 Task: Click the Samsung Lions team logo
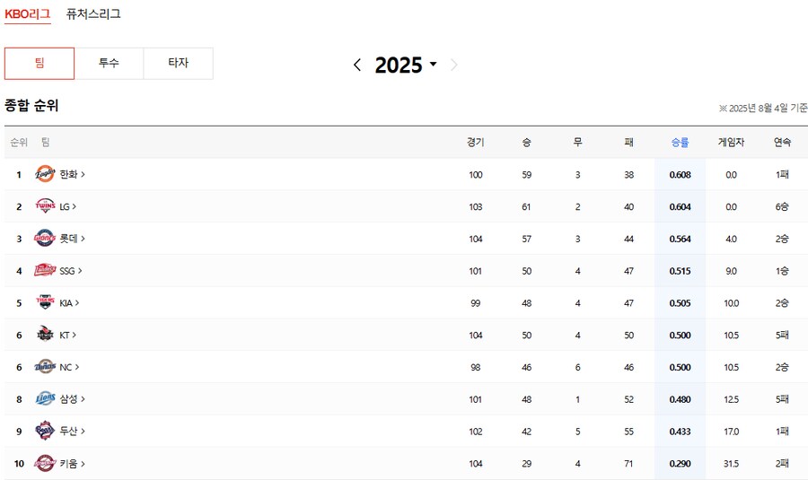pos(45,398)
